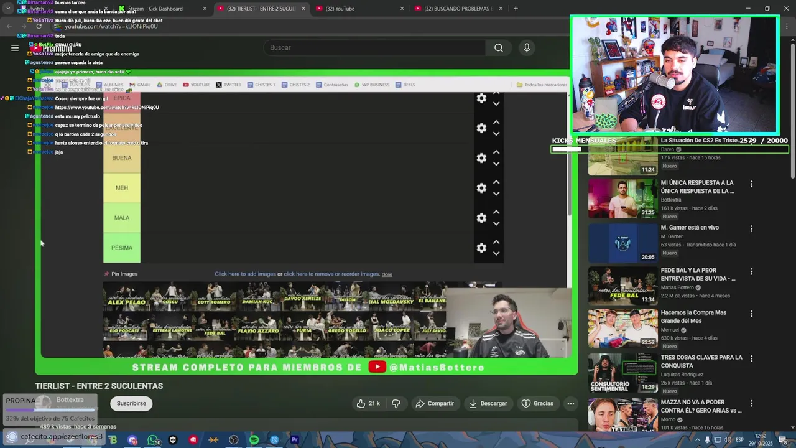Open the notification center icon
The image size is (796, 448).
(x=783, y=440)
